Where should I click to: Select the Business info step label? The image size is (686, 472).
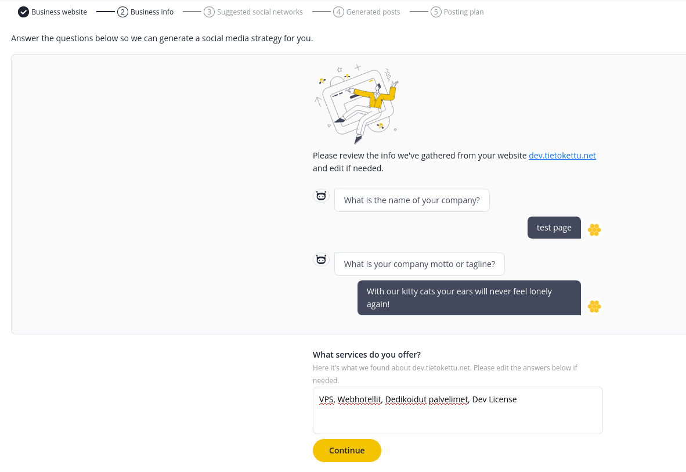click(152, 12)
